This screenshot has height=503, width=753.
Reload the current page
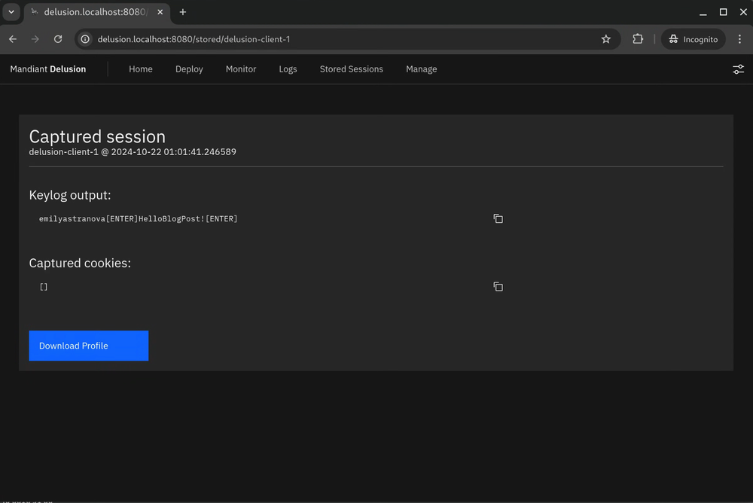[x=58, y=39]
